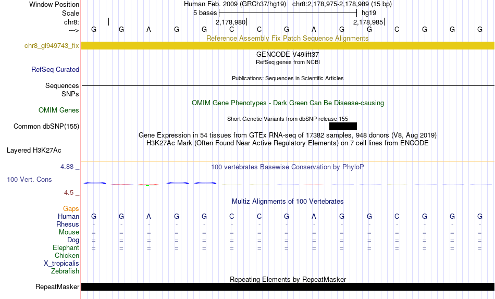Viewport: 495px width, 299px height.
Task: Open the 100 Vert. Cons track label
Action: click(29, 179)
